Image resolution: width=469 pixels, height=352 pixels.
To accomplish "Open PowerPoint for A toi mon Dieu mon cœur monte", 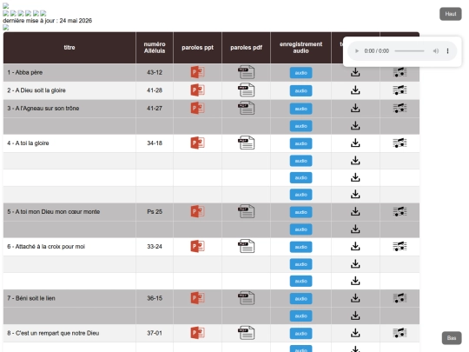I will [197, 211].
